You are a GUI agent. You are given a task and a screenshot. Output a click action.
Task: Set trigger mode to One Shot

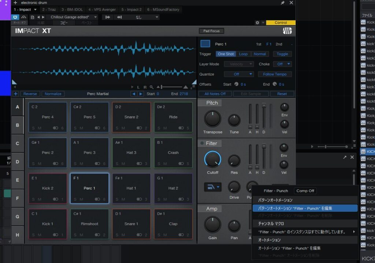click(226, 54)
